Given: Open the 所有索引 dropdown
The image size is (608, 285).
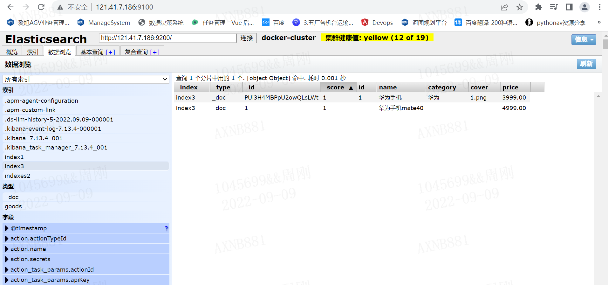Looking at the screenshot, I should [x=86, y=79].
